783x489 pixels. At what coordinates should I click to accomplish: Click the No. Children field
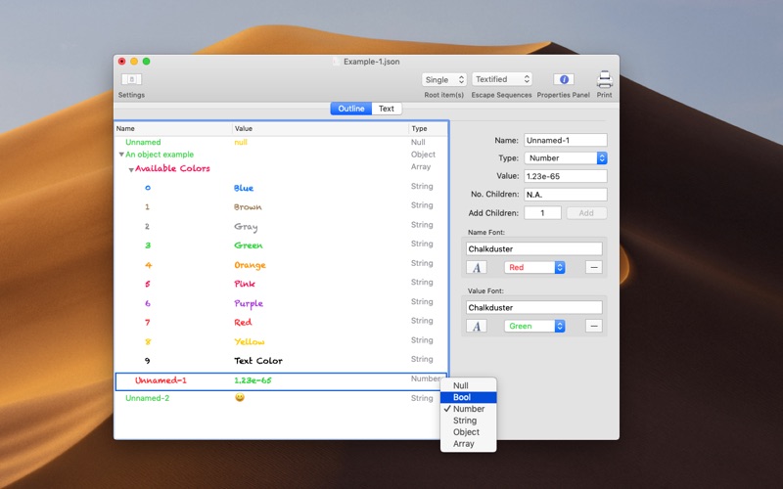tap(566, 195)
